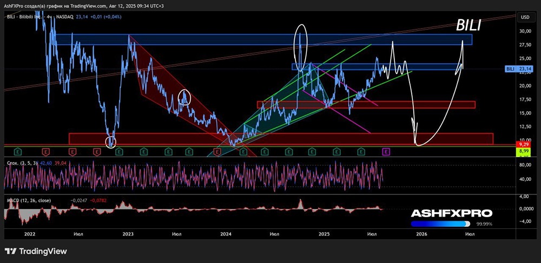Click the 15,00 price scale value
The image size is (541, 263).
(526, 113)
